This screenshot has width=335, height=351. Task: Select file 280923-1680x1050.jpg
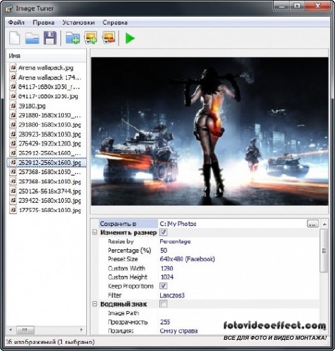[x=50, y=134]
